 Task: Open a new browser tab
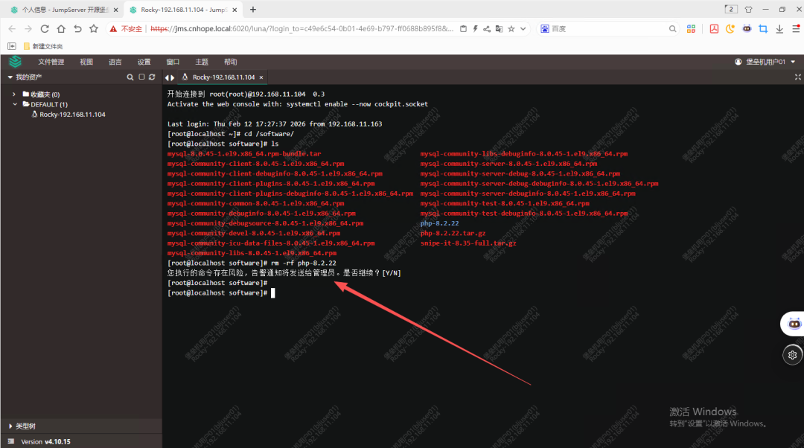(253, 9)
